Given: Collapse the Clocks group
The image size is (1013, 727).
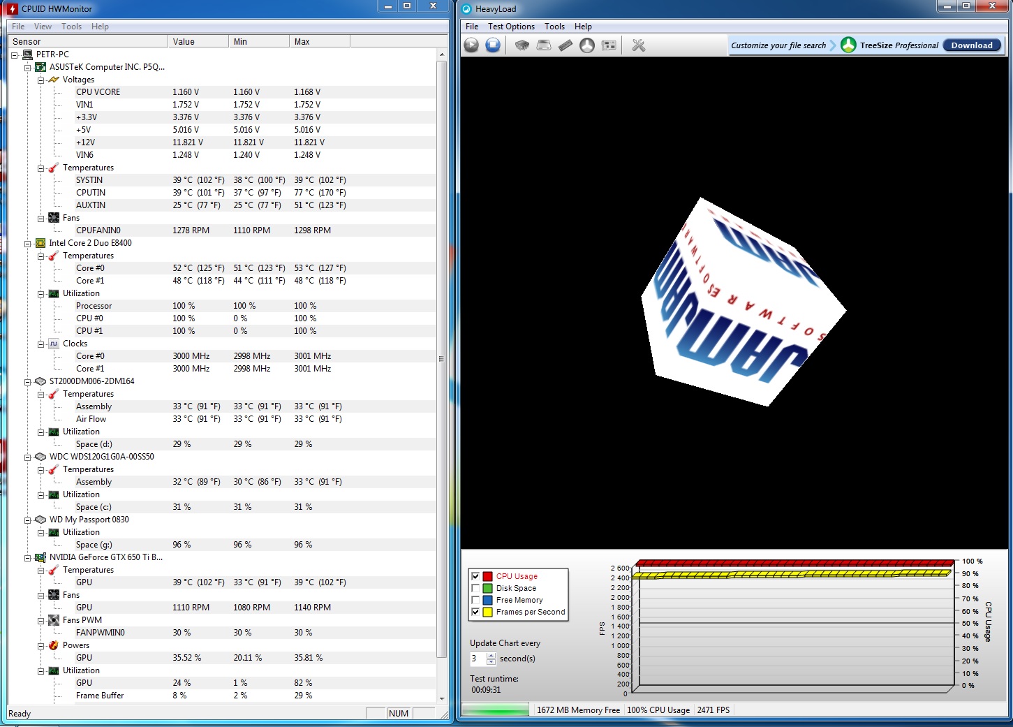Looking at the screenshot, I should [41, 344].
